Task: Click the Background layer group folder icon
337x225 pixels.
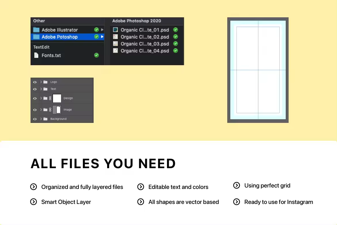Action: tap(45, 119)
